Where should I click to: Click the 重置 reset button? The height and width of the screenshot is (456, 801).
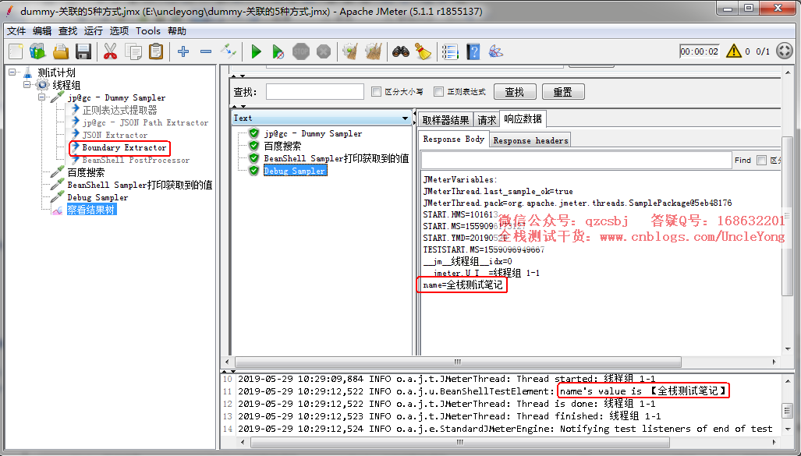(x=563, y=92)
